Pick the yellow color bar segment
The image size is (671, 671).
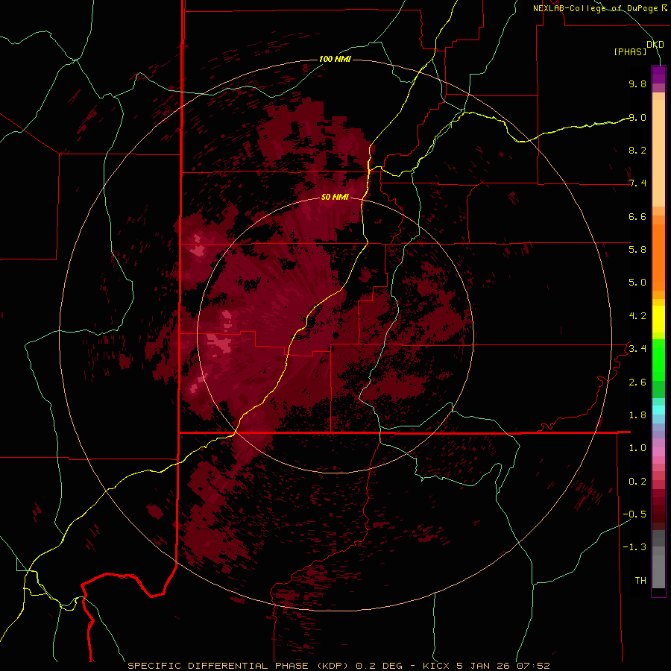pos(658,319)
